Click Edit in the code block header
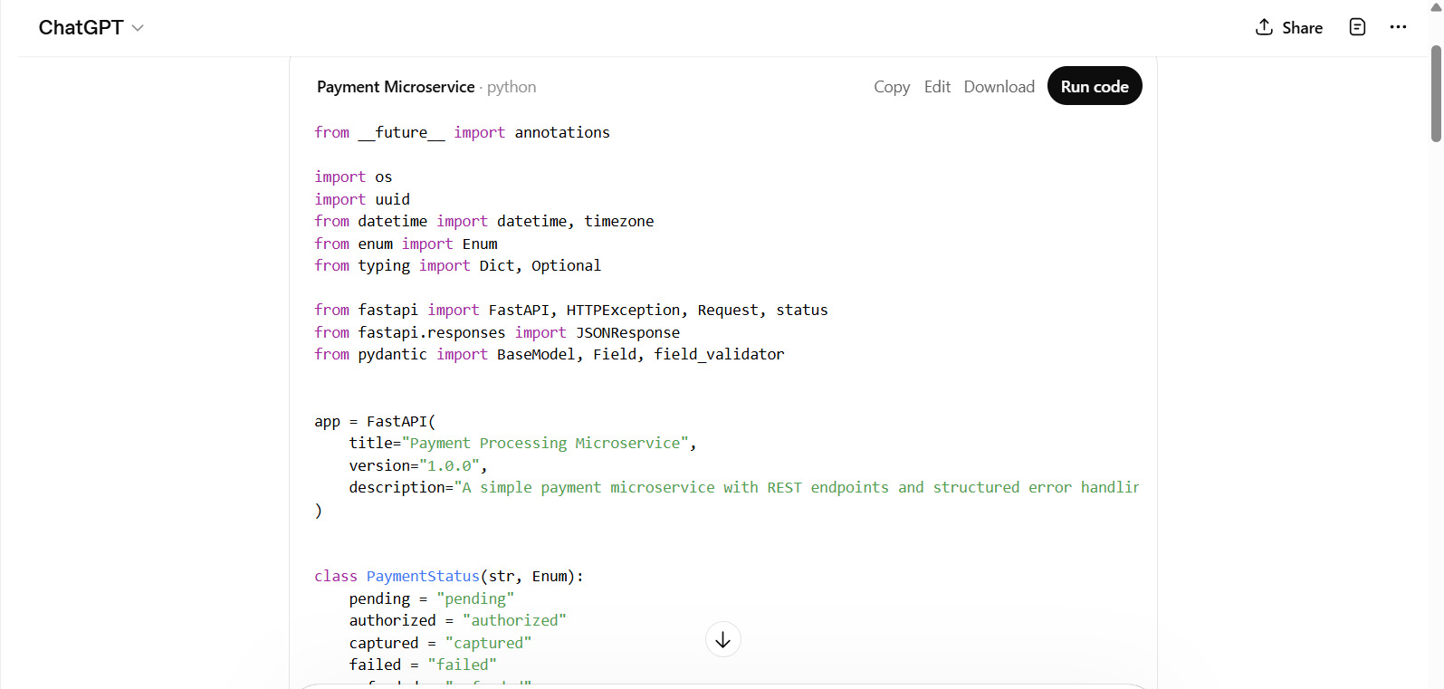 click(x=937, y=87)
